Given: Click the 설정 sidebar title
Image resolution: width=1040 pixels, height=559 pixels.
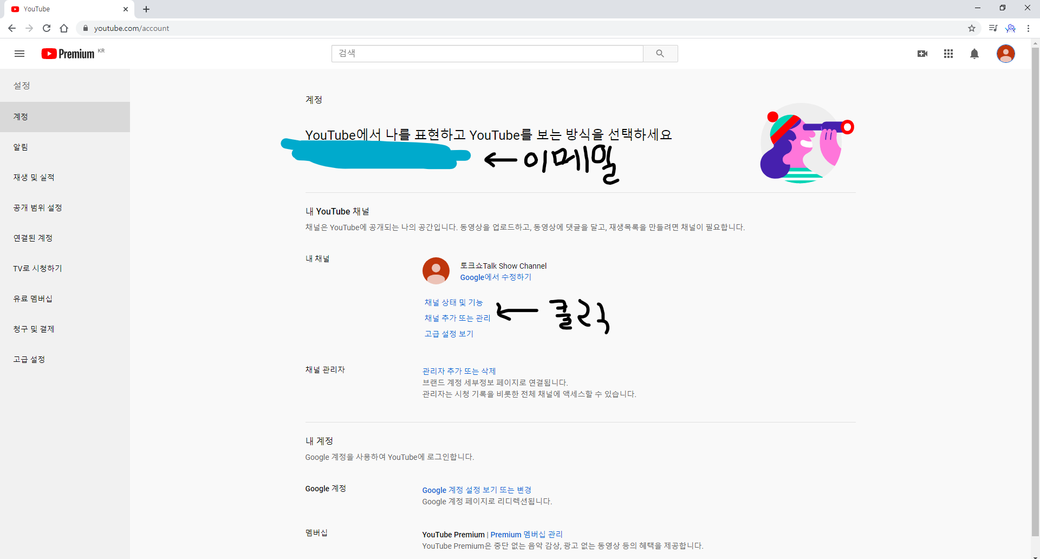Looking at the screenshot, I should (x=22, y=86).
